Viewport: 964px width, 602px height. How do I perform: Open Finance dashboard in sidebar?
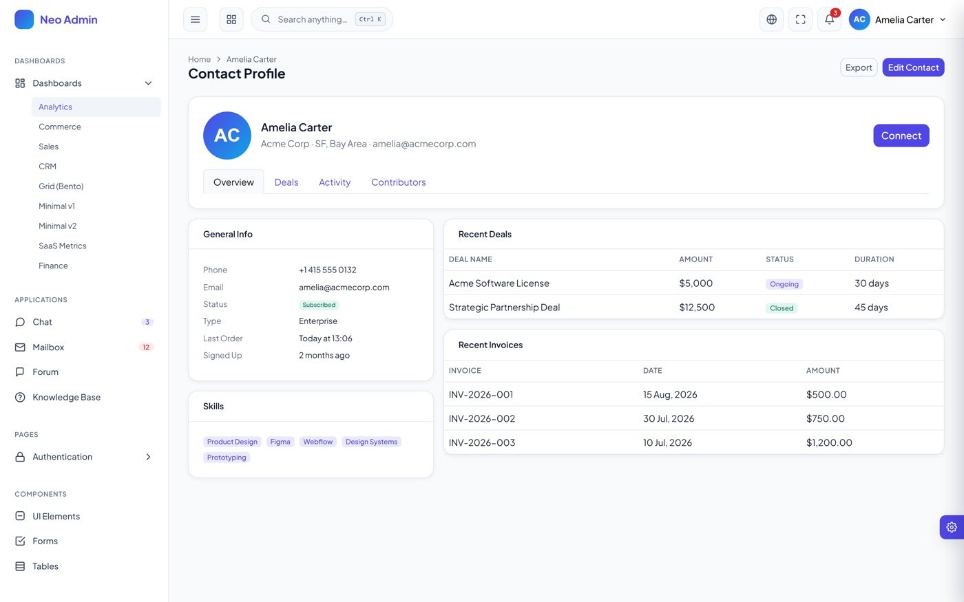[x=96, y=266]
